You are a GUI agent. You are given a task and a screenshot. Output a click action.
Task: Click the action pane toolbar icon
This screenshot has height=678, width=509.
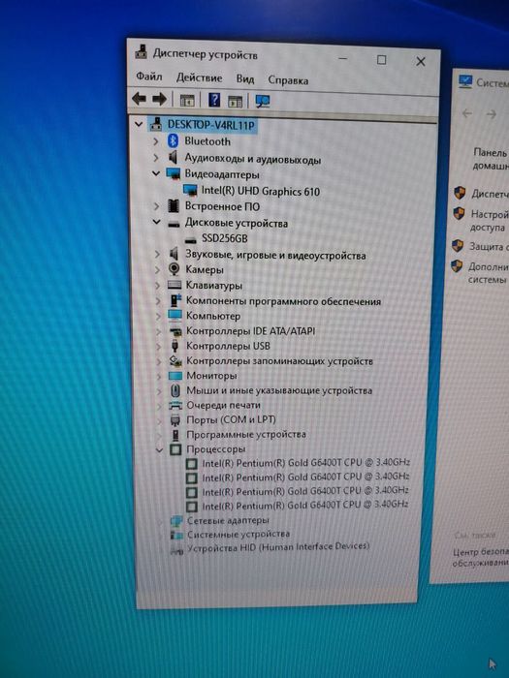[x=235, y=102]
